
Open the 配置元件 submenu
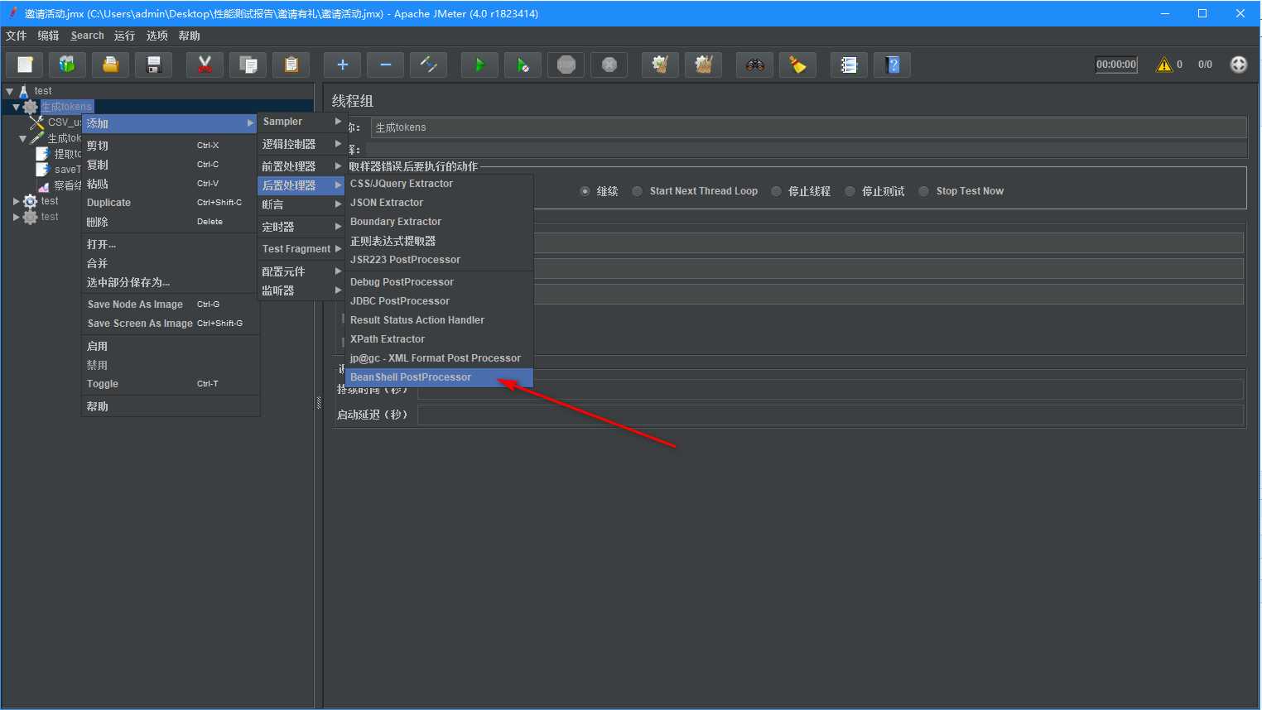301,271
